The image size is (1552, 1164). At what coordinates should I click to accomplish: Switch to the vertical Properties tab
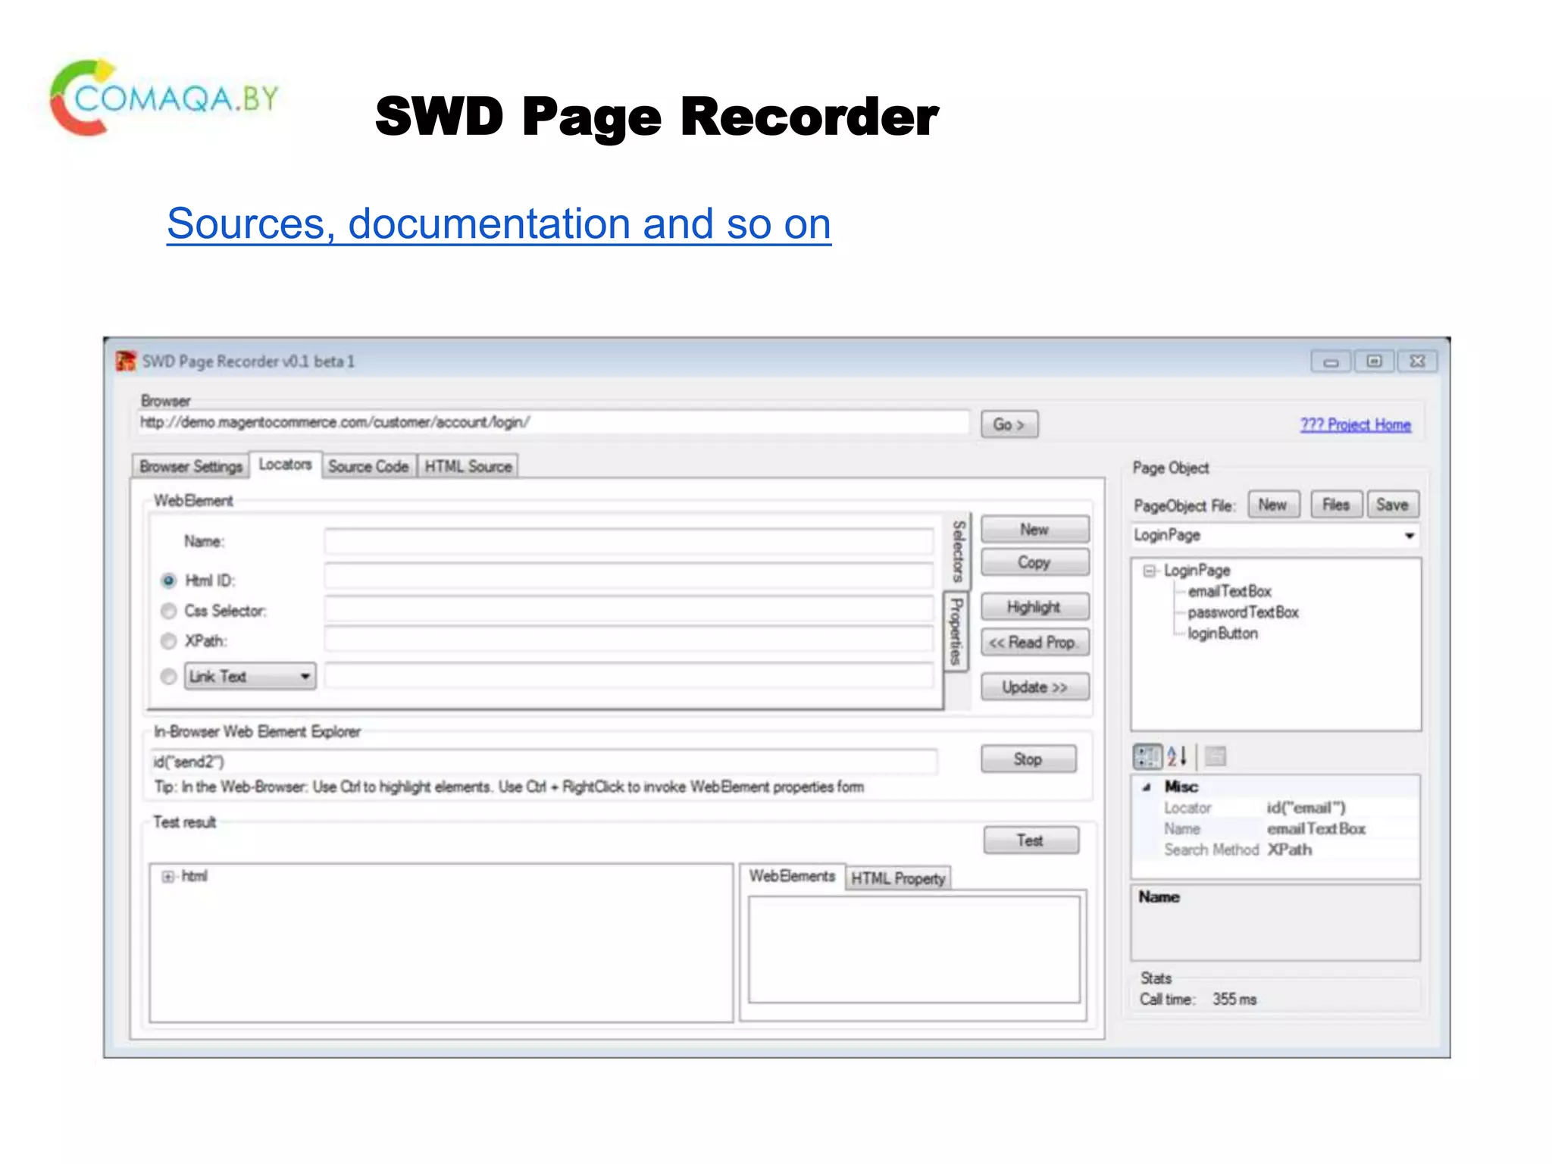point(956,631)
